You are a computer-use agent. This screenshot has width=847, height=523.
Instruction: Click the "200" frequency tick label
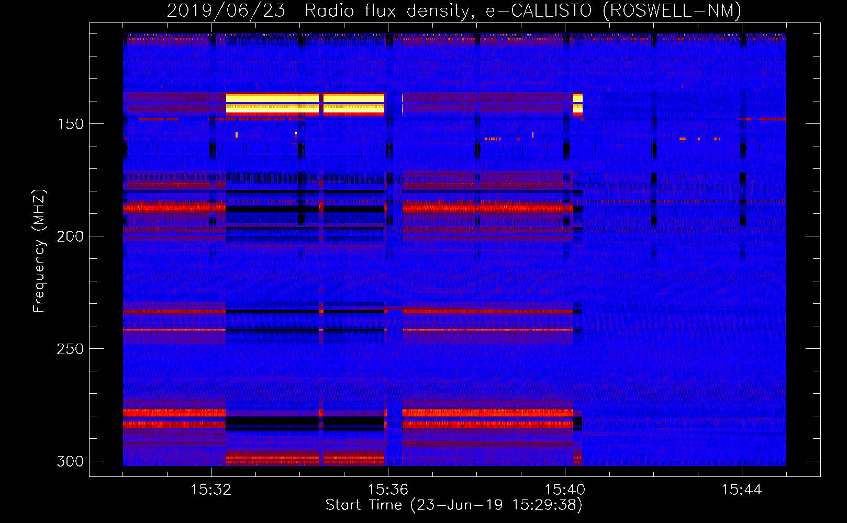[70, 236]
